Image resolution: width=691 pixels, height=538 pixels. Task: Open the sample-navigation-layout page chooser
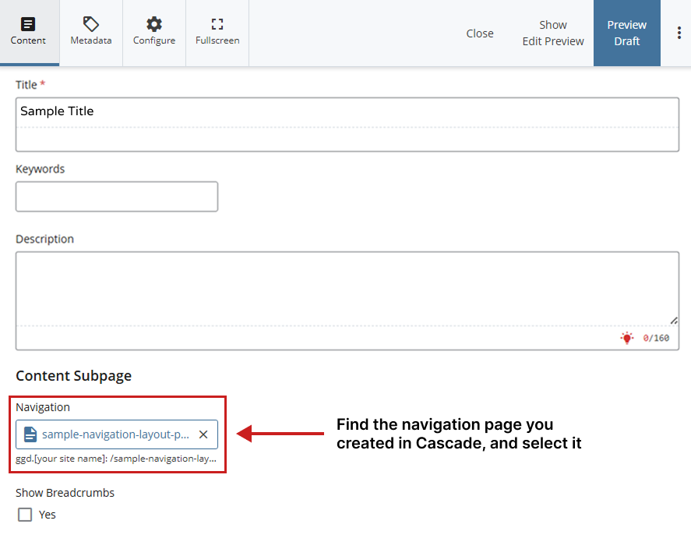click(x=115, y=434)
